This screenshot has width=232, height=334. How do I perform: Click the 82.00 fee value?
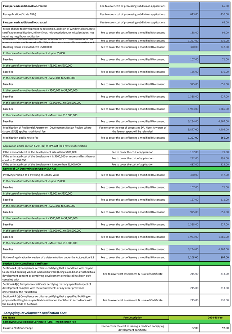(195, 328)
